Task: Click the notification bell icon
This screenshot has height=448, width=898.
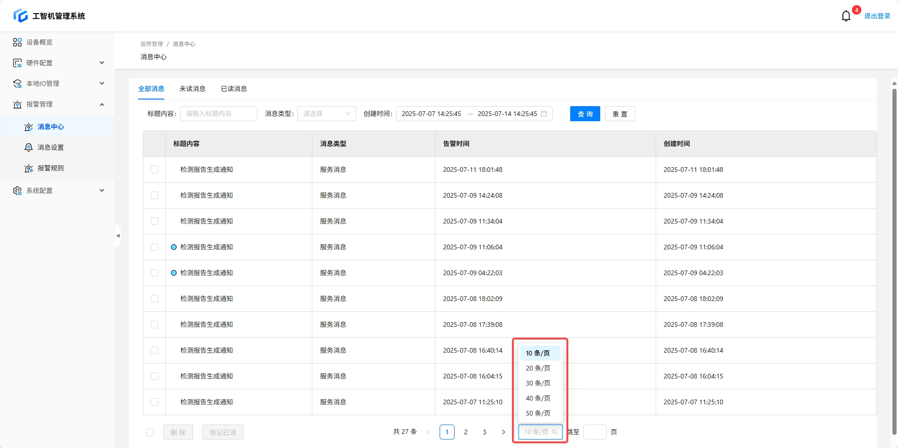Action: [846, 16]
